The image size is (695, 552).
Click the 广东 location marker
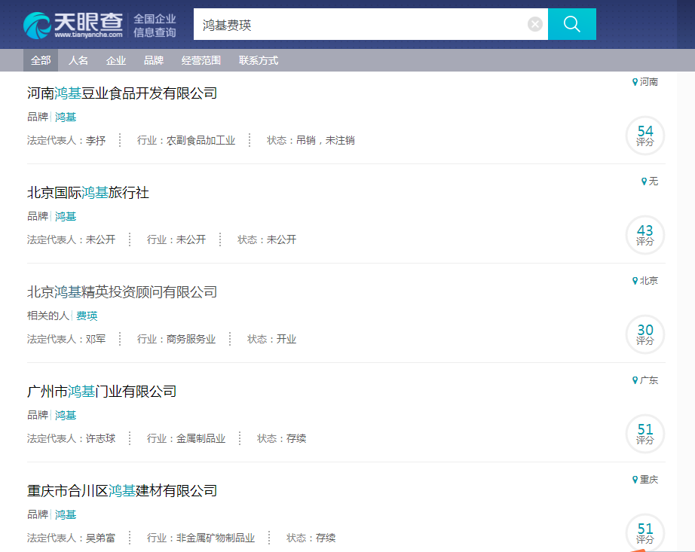[644, 380]
